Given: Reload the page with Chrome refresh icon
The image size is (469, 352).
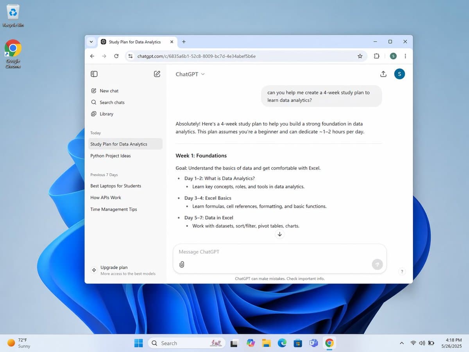Looking at the screenshot, I should [116, 56].
